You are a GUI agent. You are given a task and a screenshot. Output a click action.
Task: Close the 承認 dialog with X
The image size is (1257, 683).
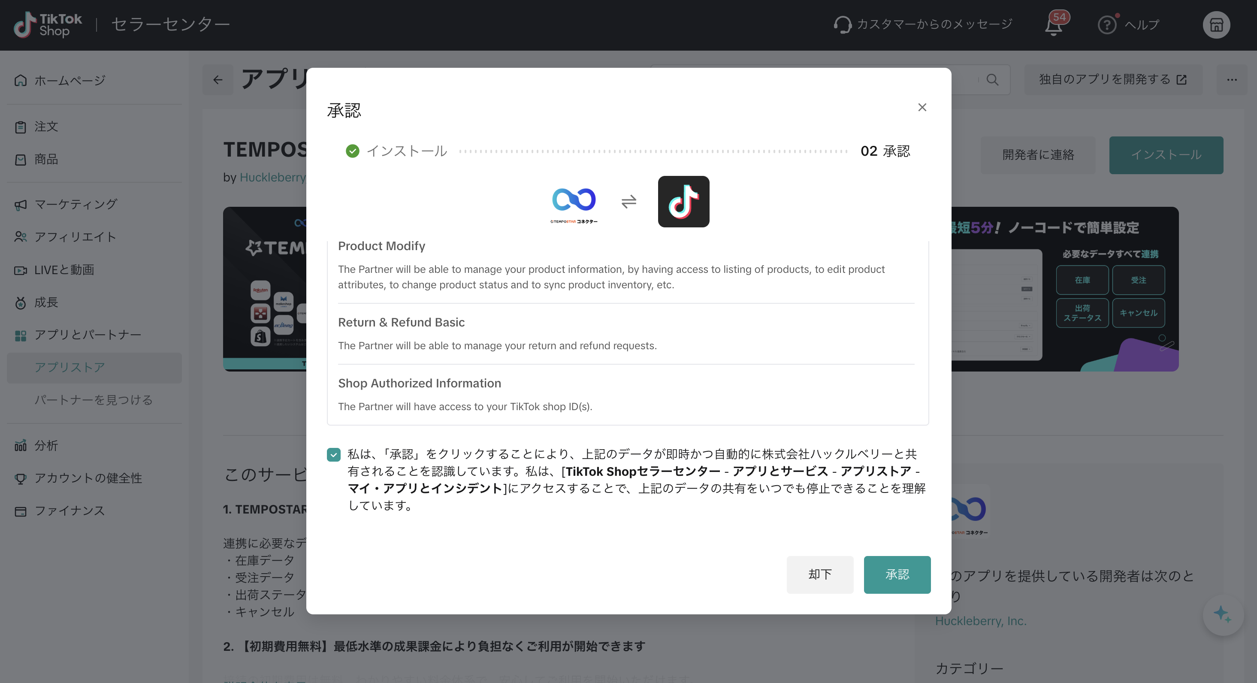click(922, 107)
